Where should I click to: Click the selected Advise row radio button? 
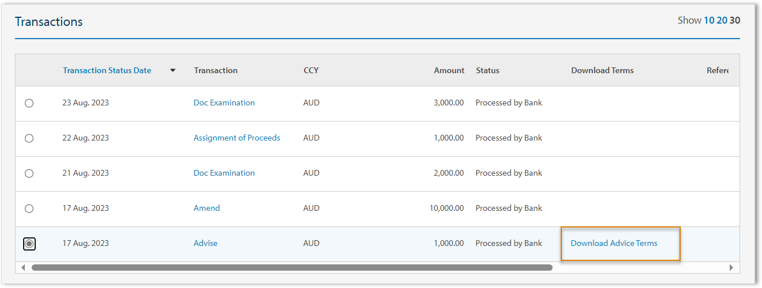click(x=29, y=244)
